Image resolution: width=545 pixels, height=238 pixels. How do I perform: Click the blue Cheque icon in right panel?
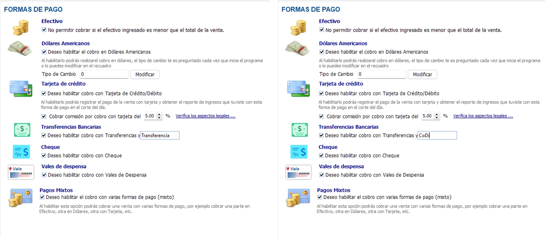point(299,152)
